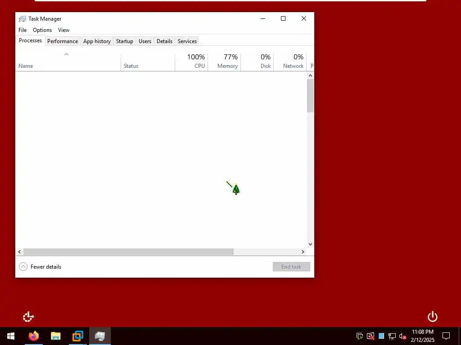Click the horizontal scrollbar right arrow
461x345 pixels.
point(303,252)
